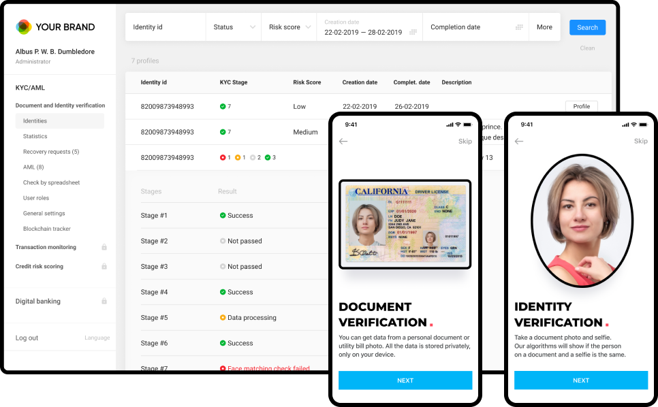Click the Creation date range field
The height and width of the screenshot is (407, 658).
369,27
